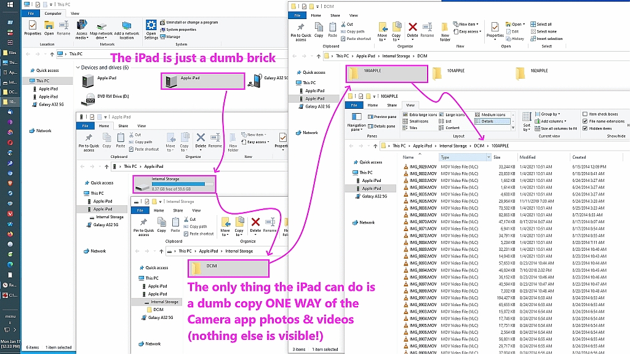Switch layout to Extra large icons
This screenshot has height=354, width=630.
pos(420,115)
